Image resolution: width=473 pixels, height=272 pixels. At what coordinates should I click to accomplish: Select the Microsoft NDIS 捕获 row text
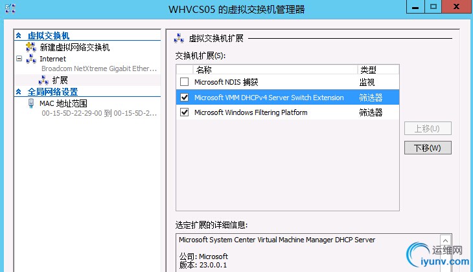tap(226, 82)
